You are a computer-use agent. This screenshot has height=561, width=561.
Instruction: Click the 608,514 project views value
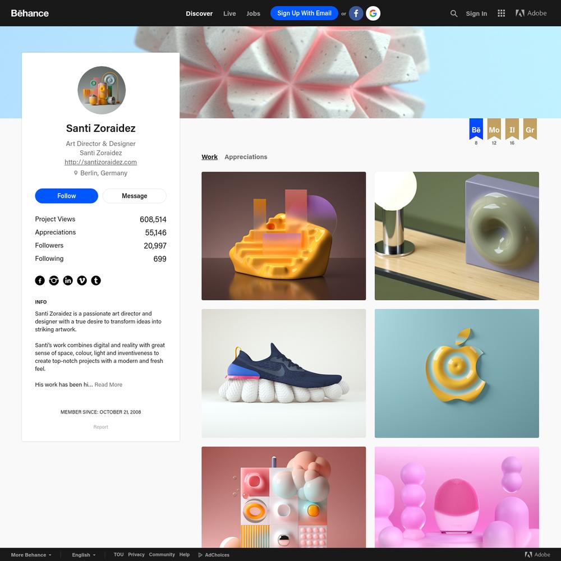click(x=153, y=219)
